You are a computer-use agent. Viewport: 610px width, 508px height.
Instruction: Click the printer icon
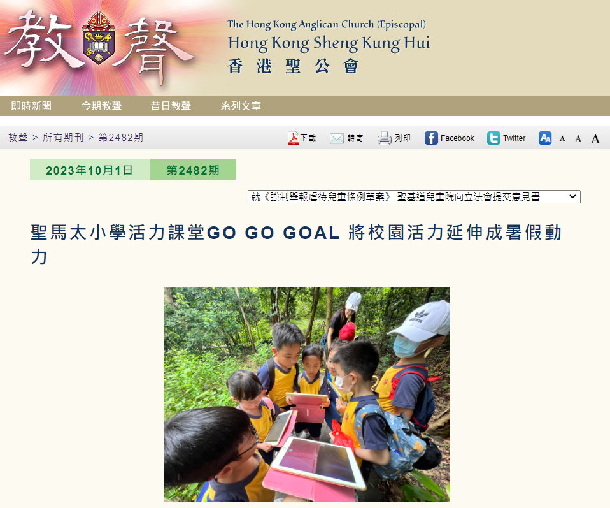[385, 138]
